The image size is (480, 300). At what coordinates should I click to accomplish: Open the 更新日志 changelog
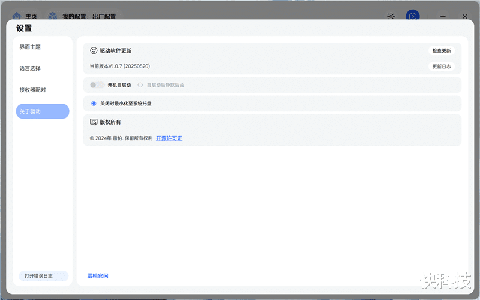442,66
